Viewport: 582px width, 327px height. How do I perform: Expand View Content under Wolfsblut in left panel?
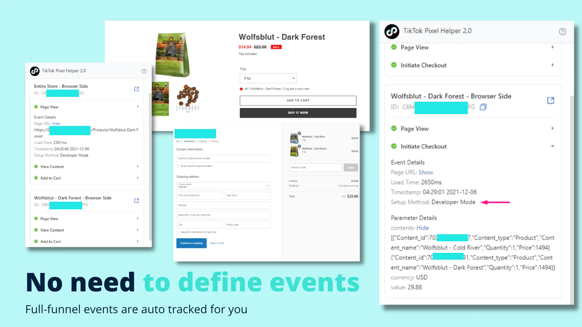click(x=138, y=230)
